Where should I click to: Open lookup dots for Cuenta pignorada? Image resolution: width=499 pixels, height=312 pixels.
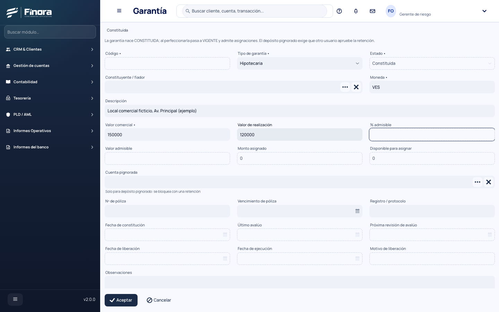[478, 182]
